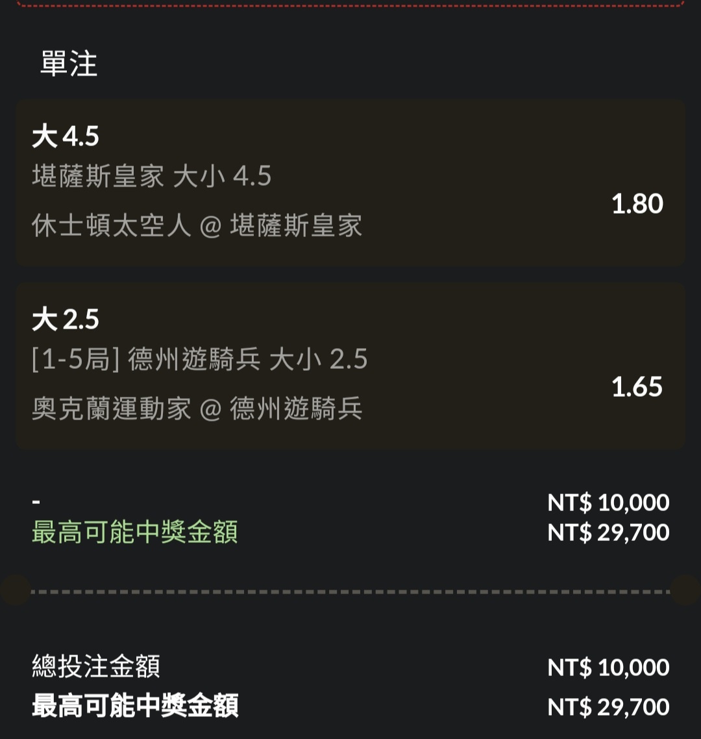Open the 奧克蘭運動家 @ 德州遊騎兵 matchup

(197, 409)
